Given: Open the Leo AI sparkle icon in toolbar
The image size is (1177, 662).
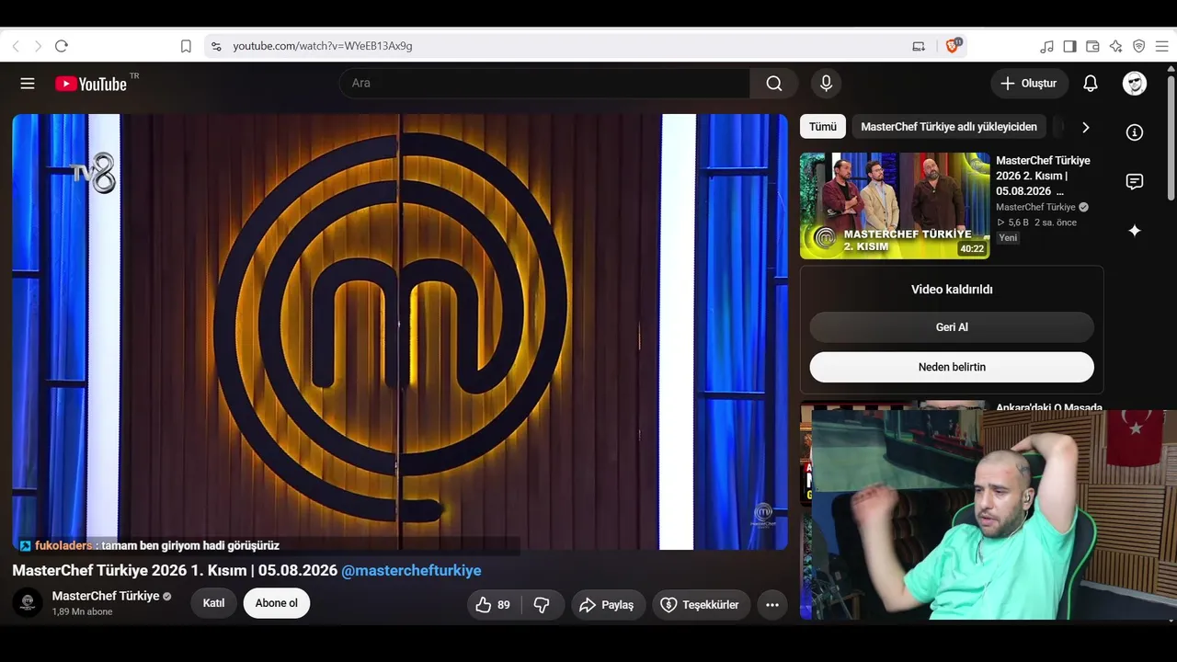Looking at the screenshot, I should click(1115, 46).
